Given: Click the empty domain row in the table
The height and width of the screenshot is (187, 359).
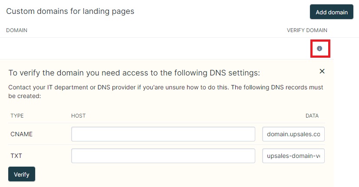Looking at the screenshot, I should 167,49.
